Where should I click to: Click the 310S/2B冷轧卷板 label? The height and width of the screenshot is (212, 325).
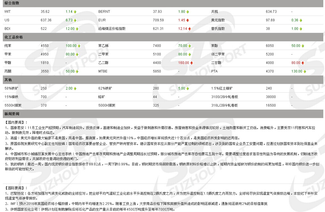(x=224, y=97)
